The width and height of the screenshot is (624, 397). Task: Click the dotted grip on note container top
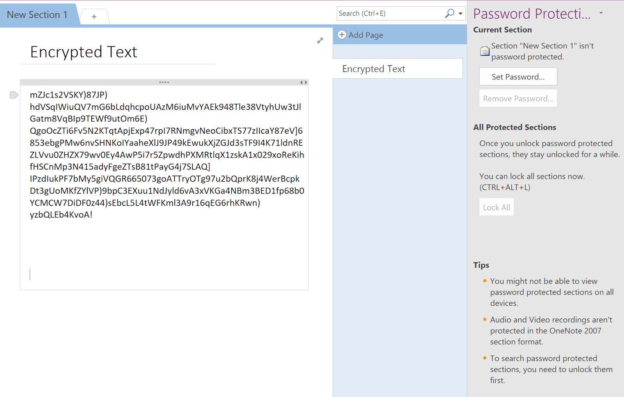click(x=164, y=82)
